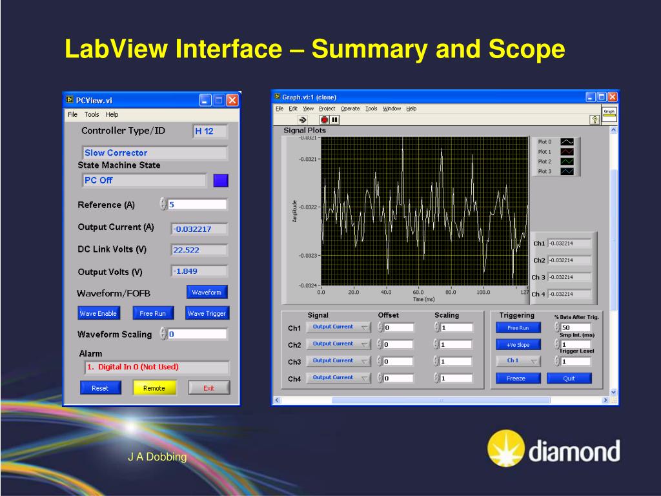Click Ch3 Scaling input field

pyautogui.click(x=455, y=362)
